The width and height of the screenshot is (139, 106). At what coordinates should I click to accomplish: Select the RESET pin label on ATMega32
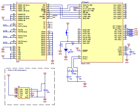(85, 51)
